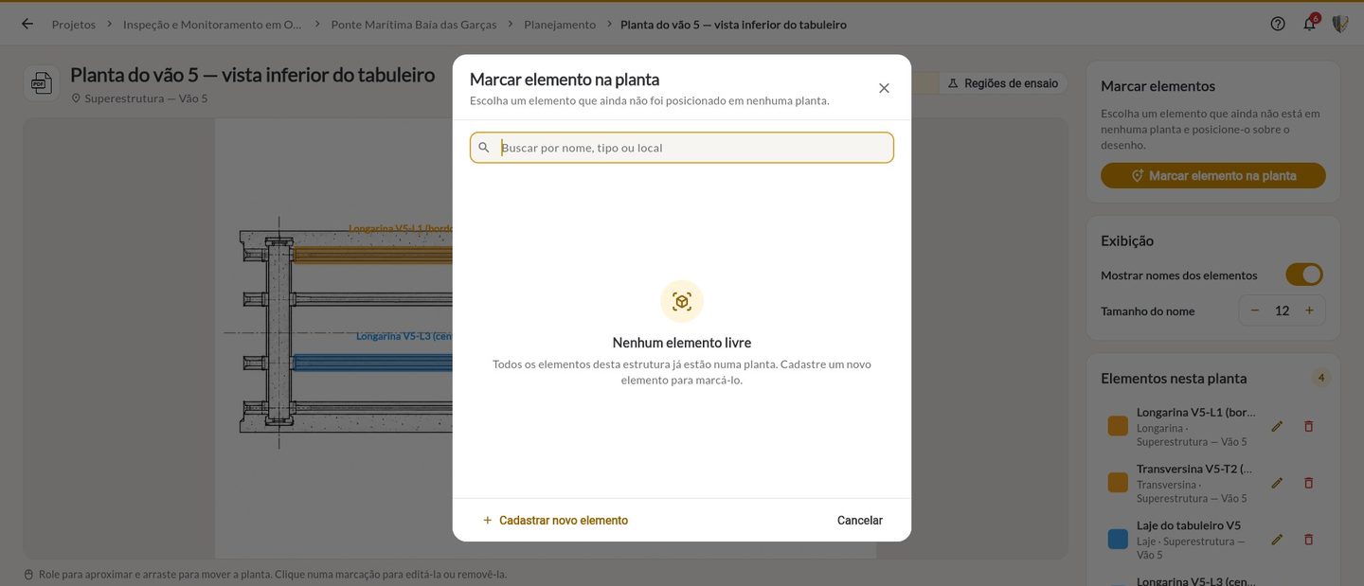Open the user avatar menu
This screenshot has height=586, width=1364.
coord(1340,24)
